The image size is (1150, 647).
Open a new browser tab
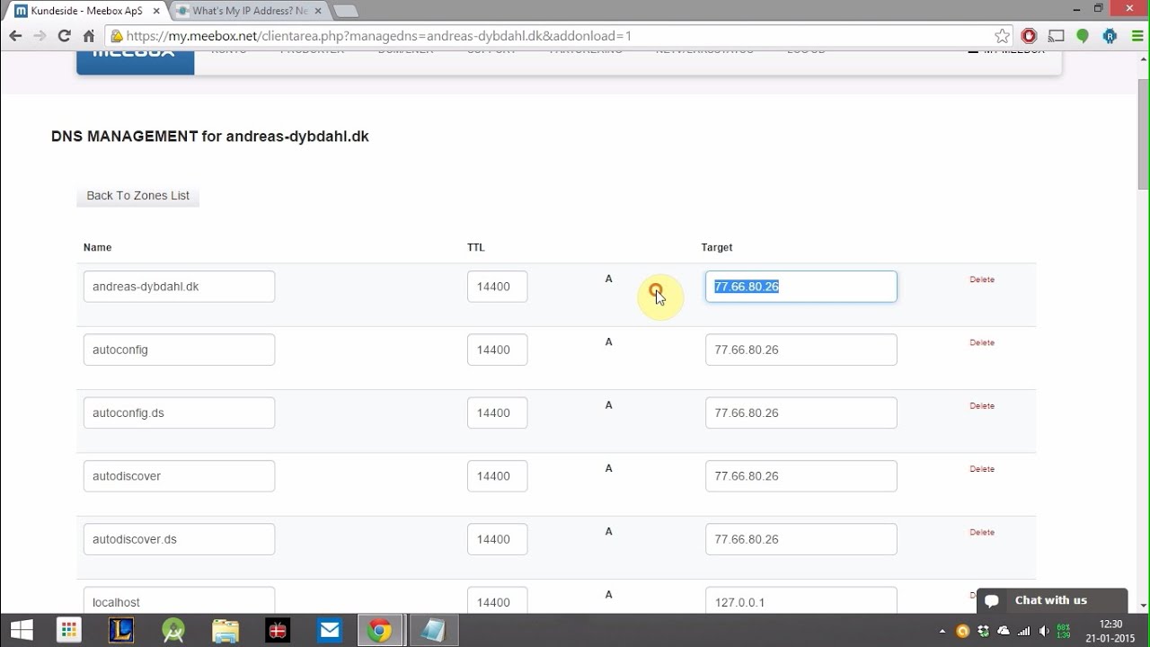(x=345, y=11)
